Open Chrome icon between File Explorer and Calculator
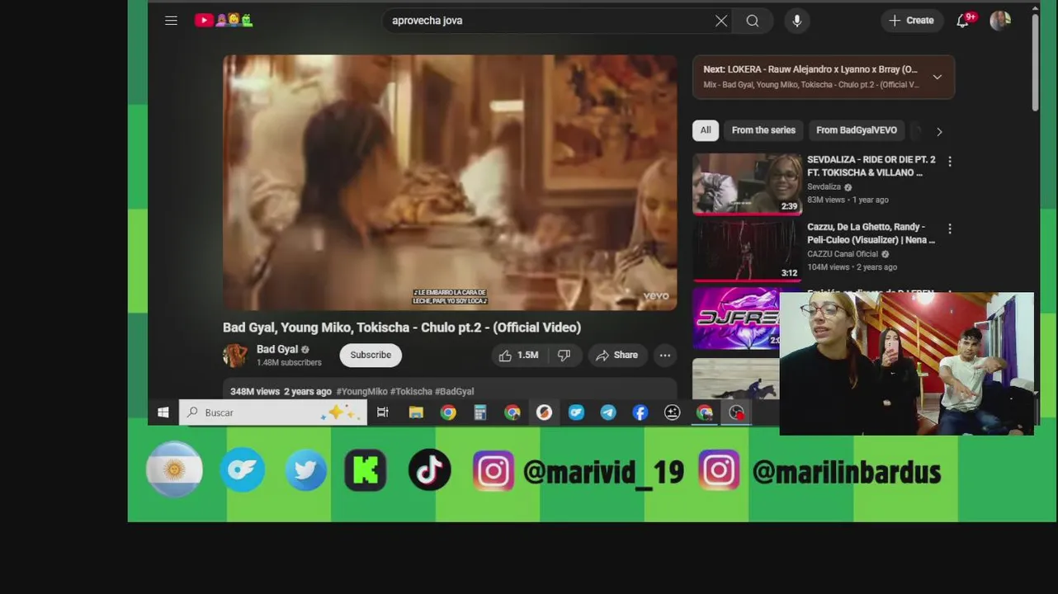Screen dimensions: 1058x594 point(448,412)
